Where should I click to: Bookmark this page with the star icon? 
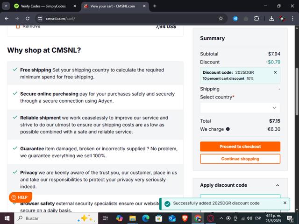tap(221, 19)
